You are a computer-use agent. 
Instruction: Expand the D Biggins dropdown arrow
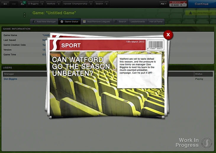coord(42,4)
